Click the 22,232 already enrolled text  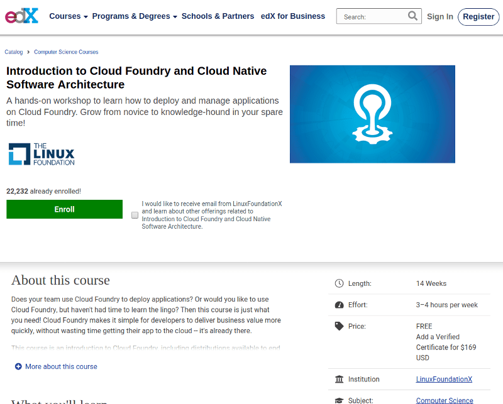pos(43,192)
